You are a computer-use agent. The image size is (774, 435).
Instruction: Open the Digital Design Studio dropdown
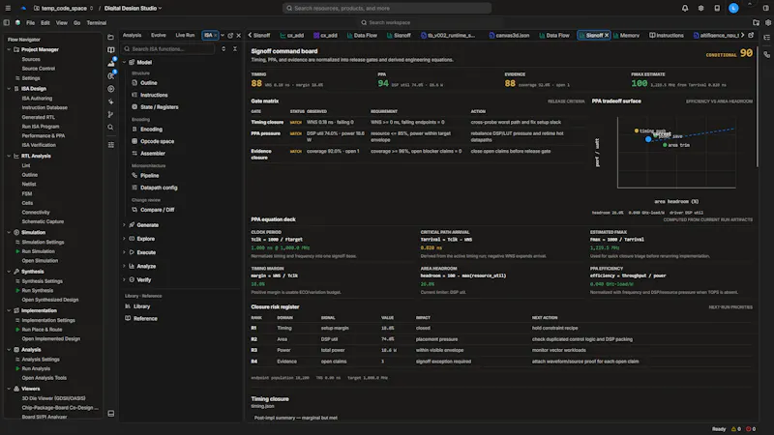point(133,8)
